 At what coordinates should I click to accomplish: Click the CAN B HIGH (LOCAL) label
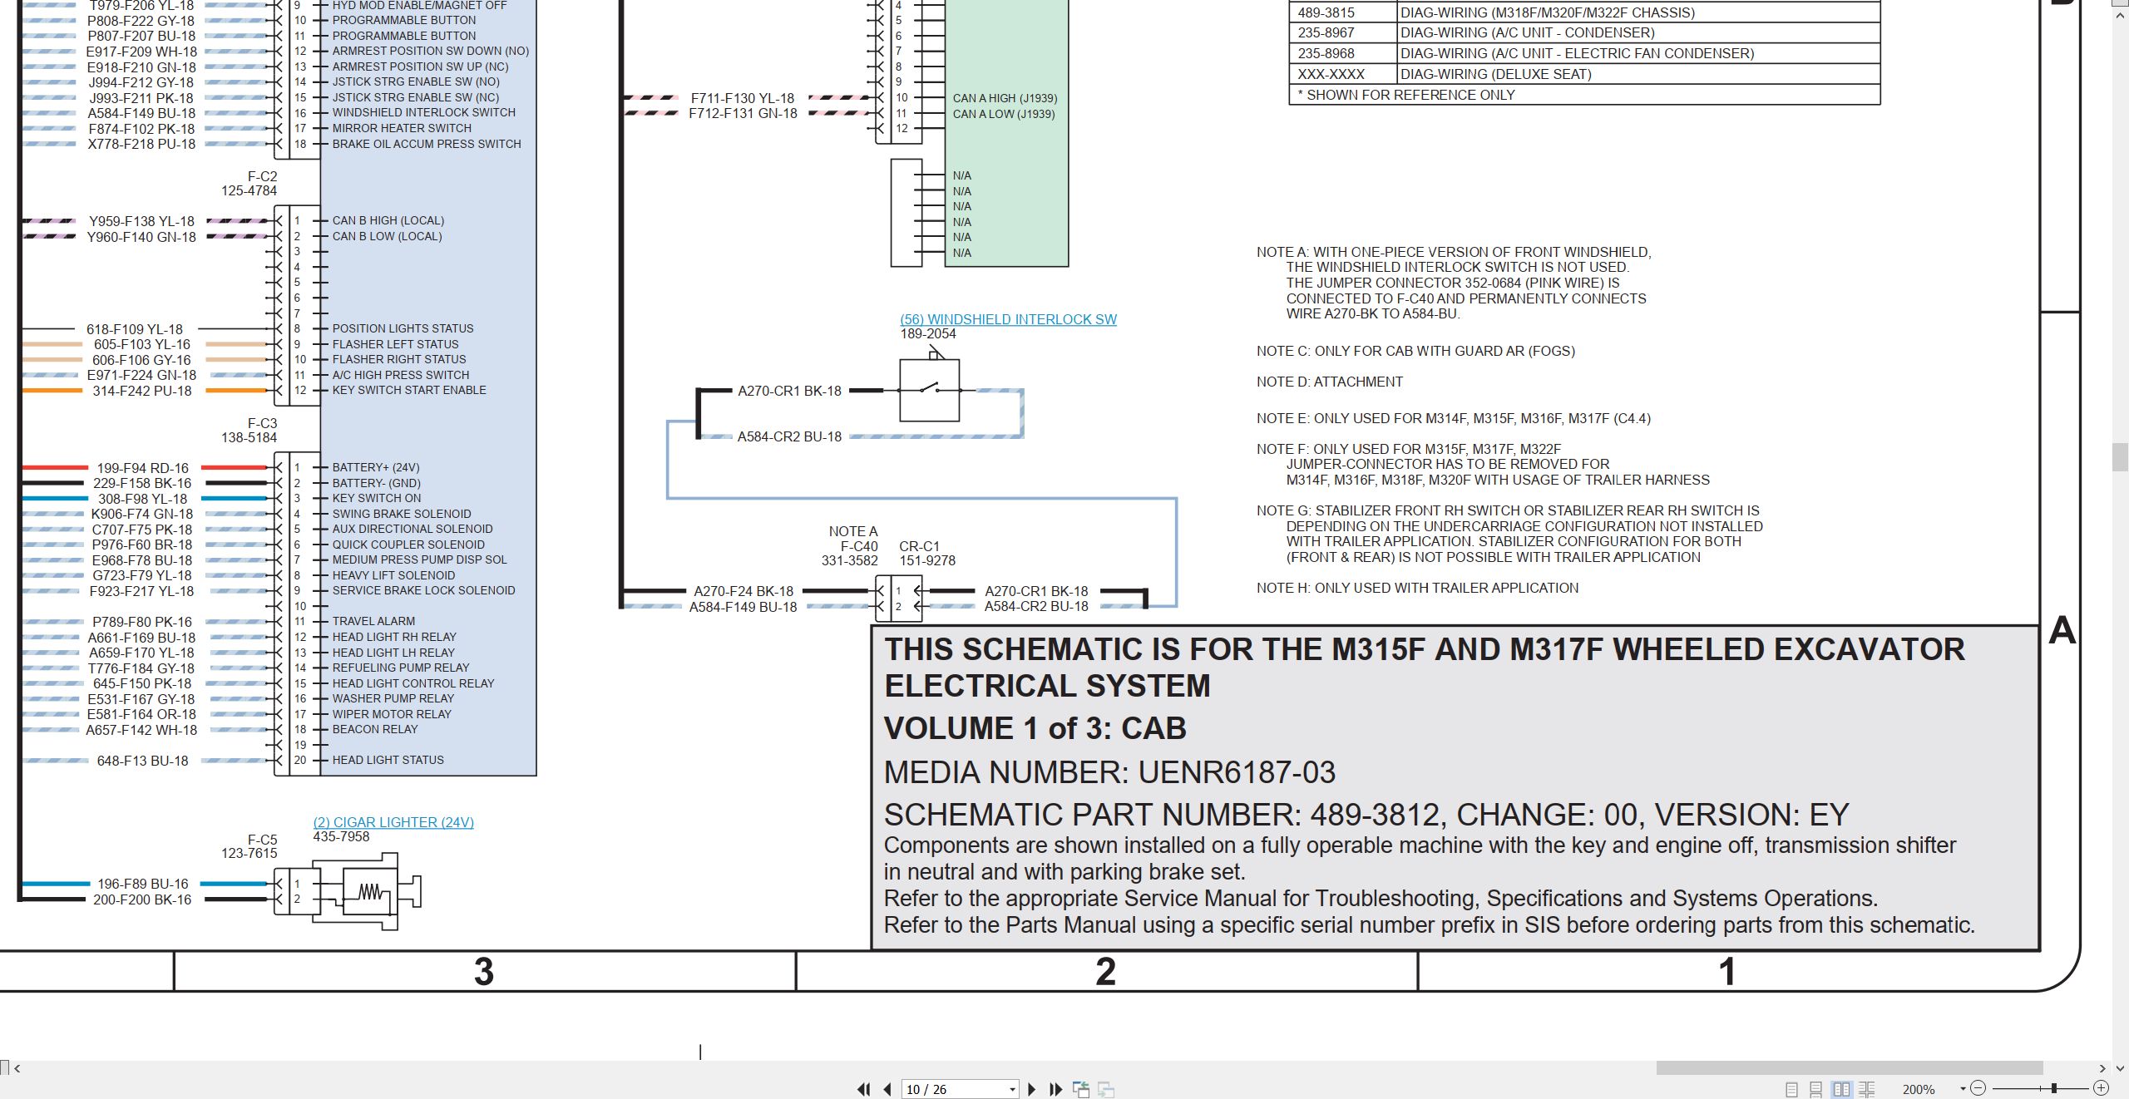pyautogui.click(x=388, y=220)
